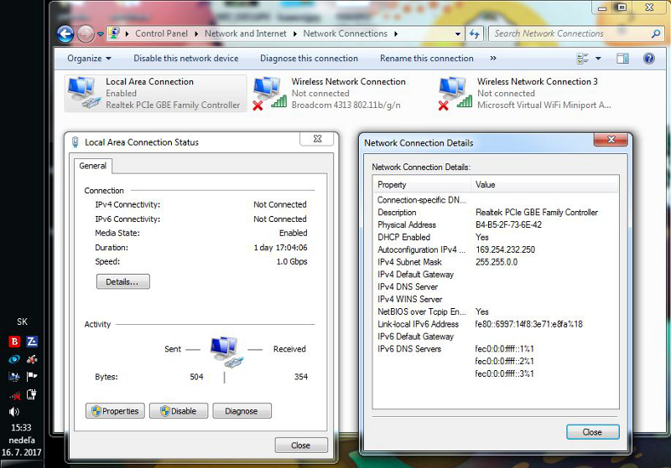This screenshot has width=671, height=468.
Task: Open the Details... button
Action: pyautogui.click(x=122, y=282)
